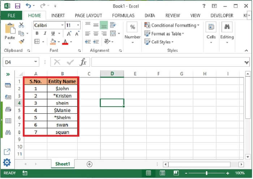Open the FILE tab
Image resolution: width=253 pixels, height=179 pixels.
tap(11, 16)
